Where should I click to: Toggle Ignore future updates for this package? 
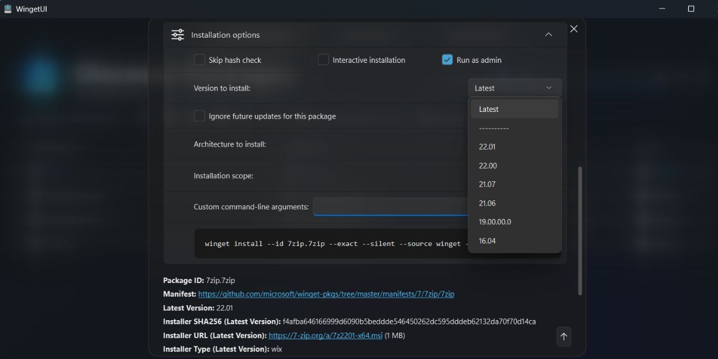pos(199,116)
